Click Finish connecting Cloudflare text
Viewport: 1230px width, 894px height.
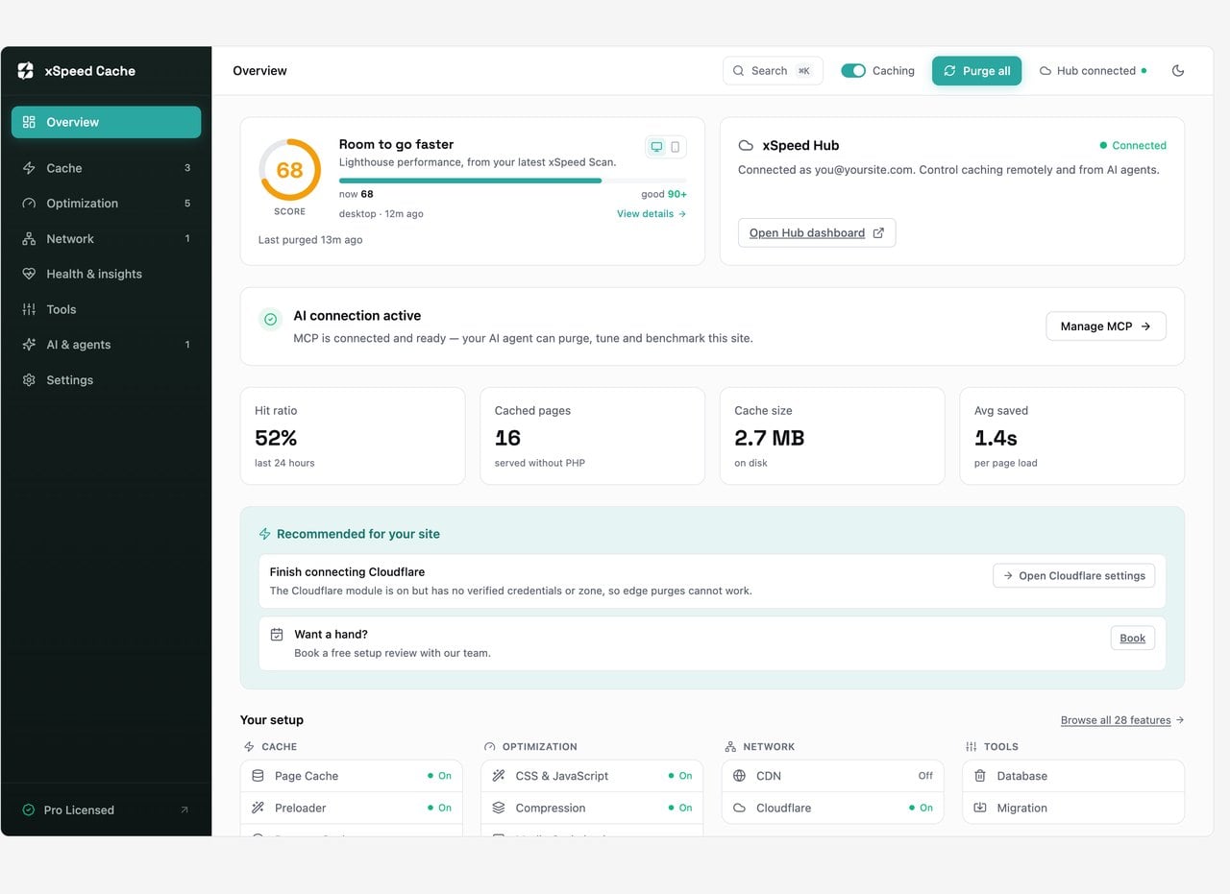tap(347, 572)
